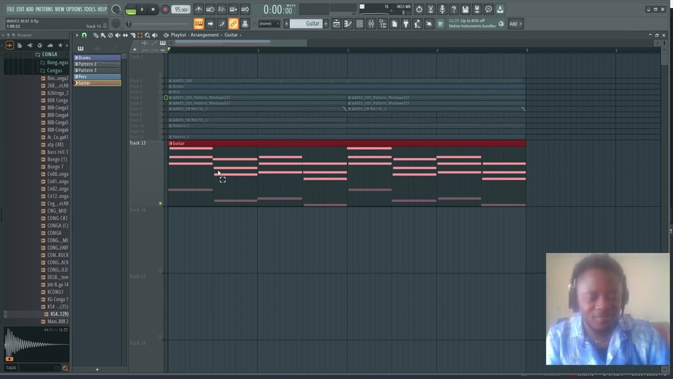This screenshot has width=673, height=379.
Task: Open the EDIT menu
Action: pyautogui.click(x=21, y=9)
